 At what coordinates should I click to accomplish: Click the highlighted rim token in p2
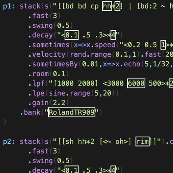coord(143,142)
